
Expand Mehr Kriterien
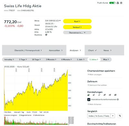94,104
